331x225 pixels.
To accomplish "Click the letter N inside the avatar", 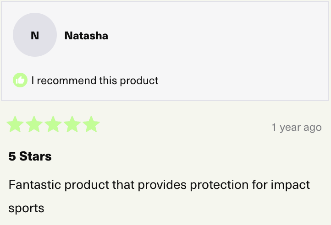I will [x=35, y=35].
